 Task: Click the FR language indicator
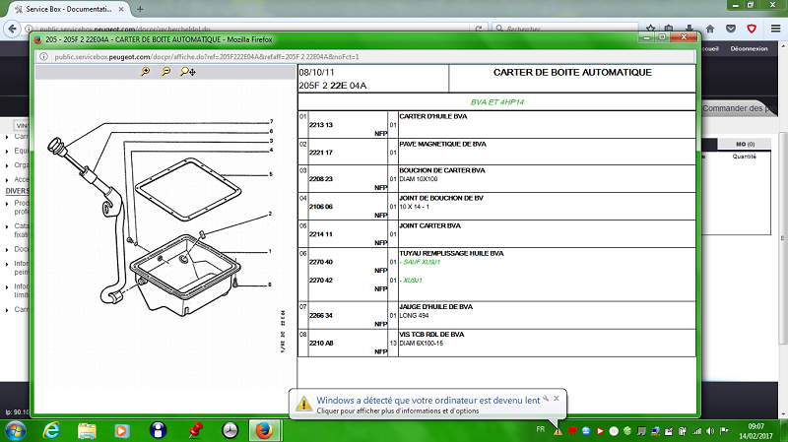coord(540,429)
